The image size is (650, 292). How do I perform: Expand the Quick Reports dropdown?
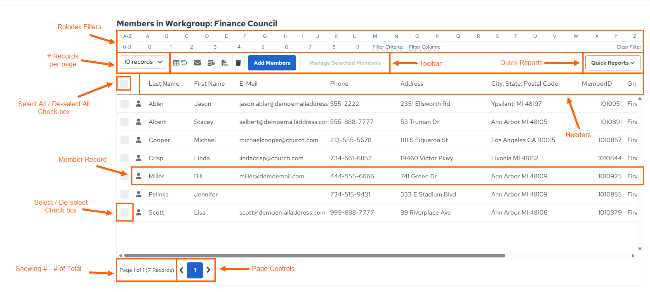point(612,63)
